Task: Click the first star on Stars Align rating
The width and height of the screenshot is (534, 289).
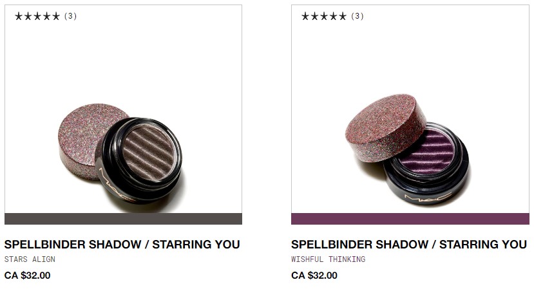Action: point(19,16)
